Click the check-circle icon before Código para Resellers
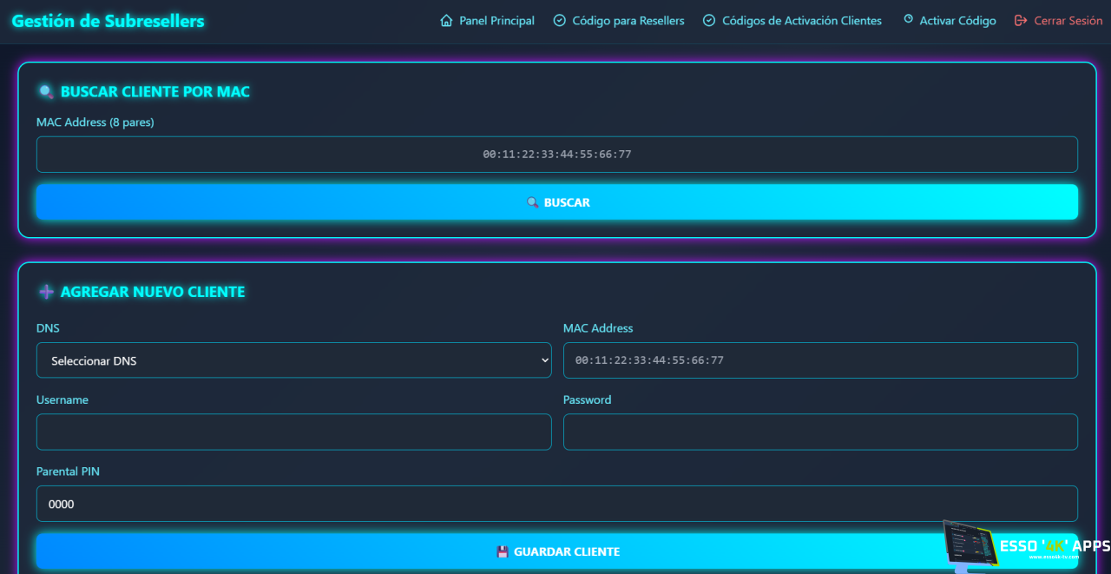Viewport: 1111px width, 574px height. 560,21
